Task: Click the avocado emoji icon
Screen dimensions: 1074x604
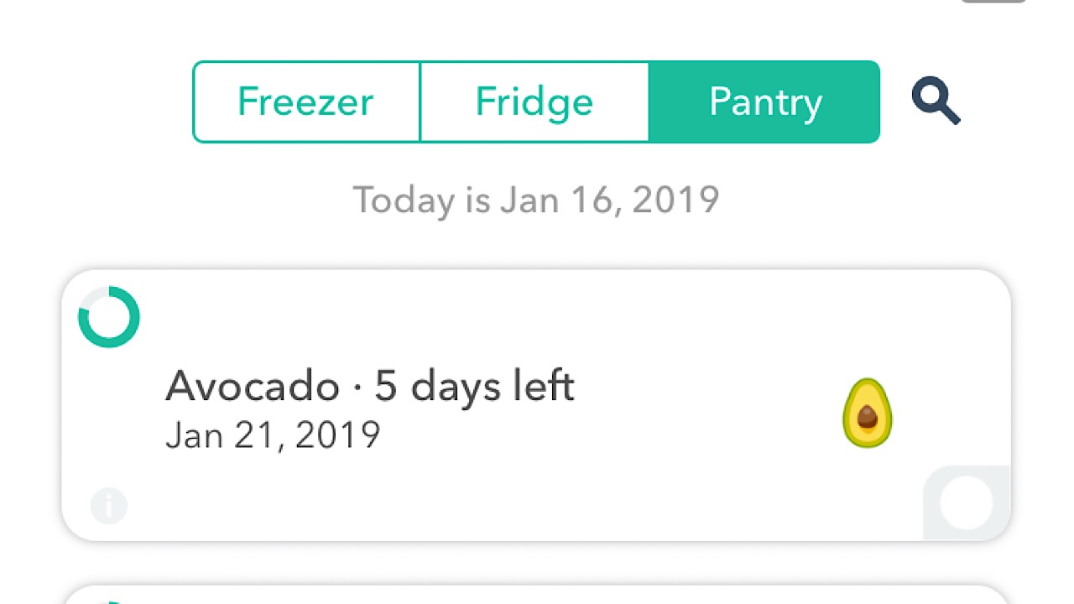Action: 867,413
